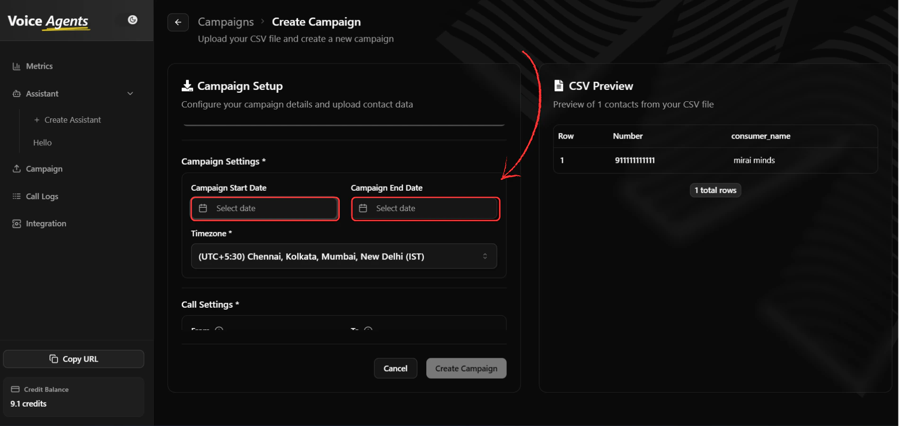
Task: Click the CSV Preview document icon
Action: (x=559, y=85)
